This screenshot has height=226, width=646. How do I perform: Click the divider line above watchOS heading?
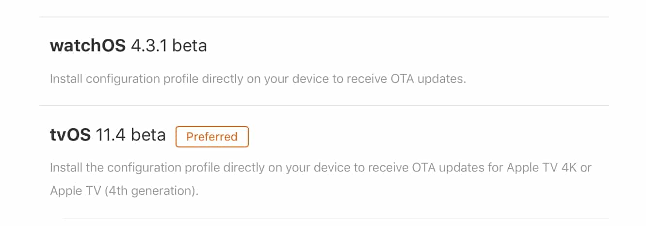[323, 17]
